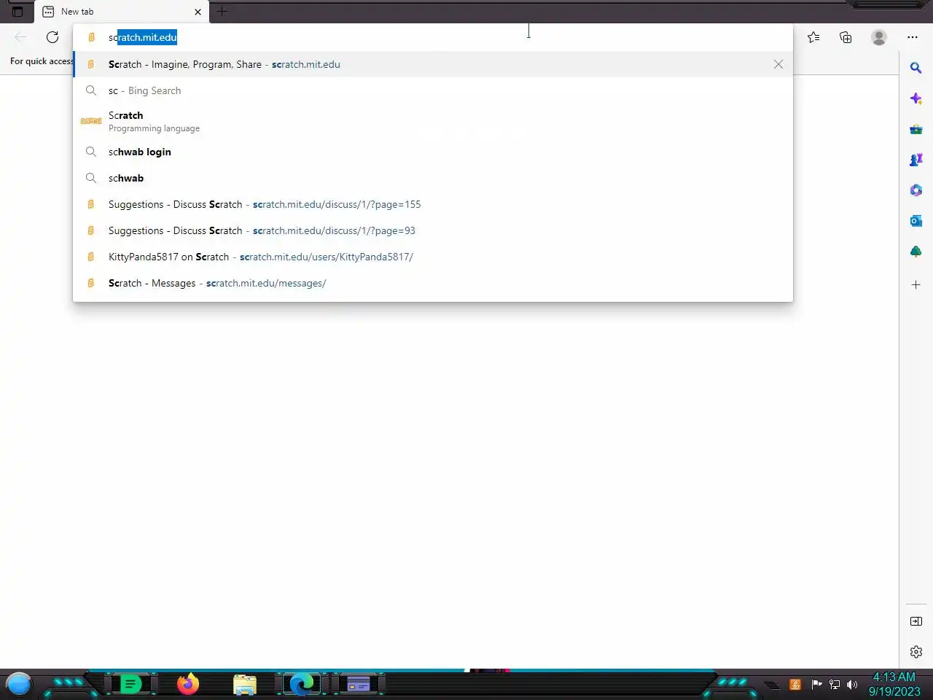Open Action Center flag tray icon
The width and height of the screenshot is (933, 700).
pyautogui.click(x=816, y=684)
